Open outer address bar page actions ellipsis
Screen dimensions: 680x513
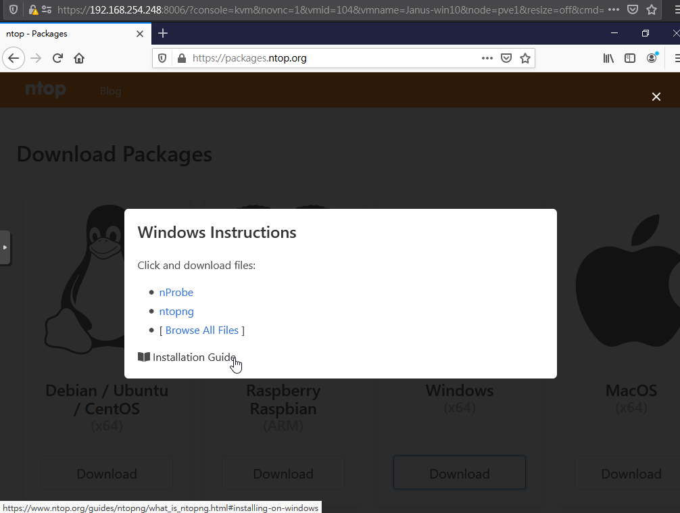(614, 9)
